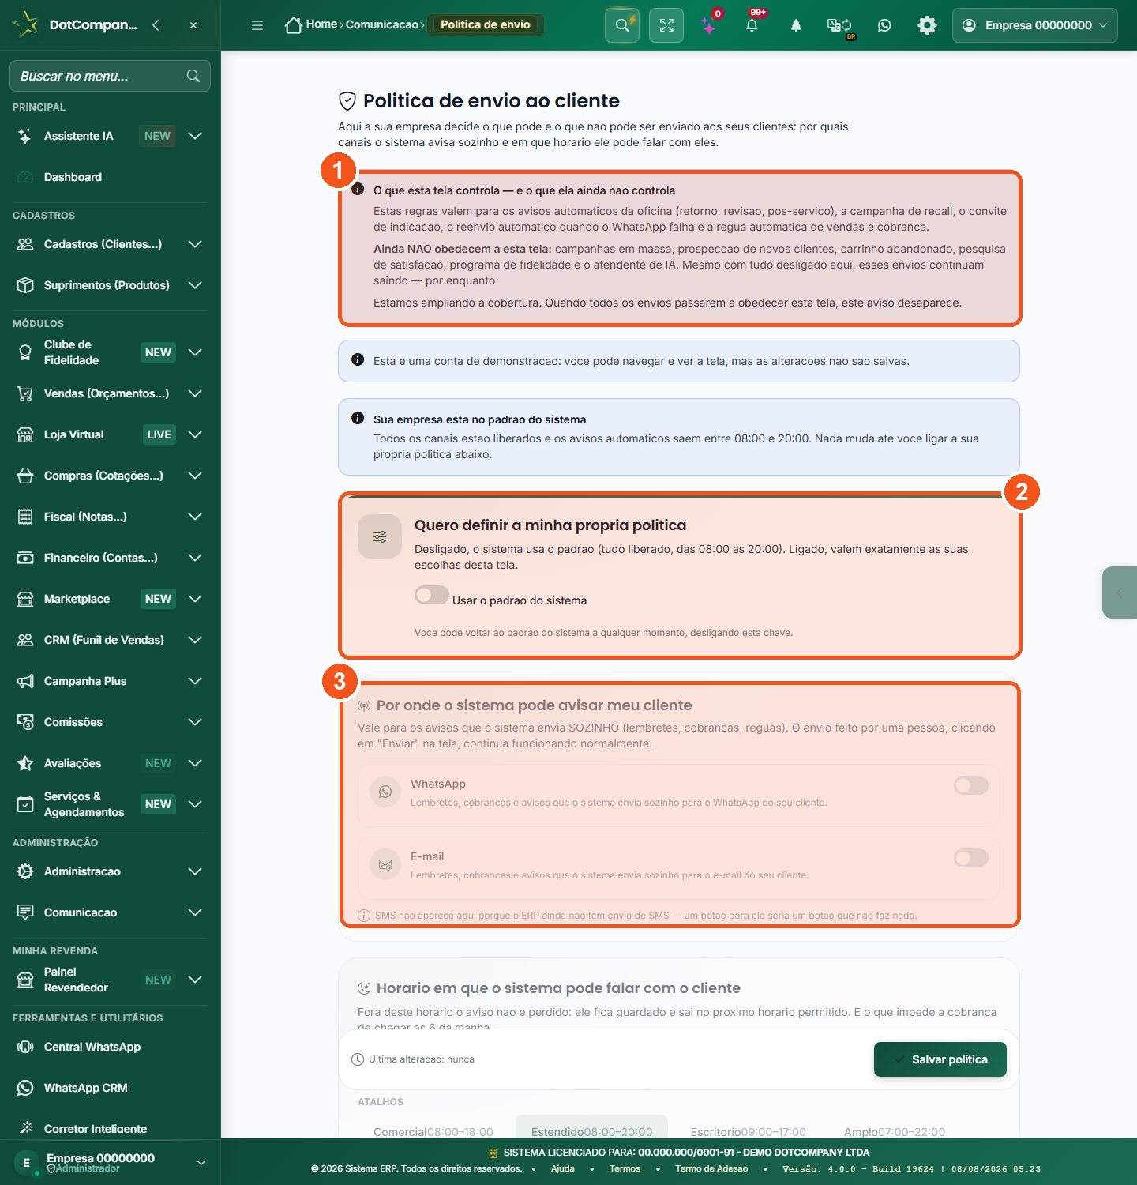Enable the WhatsApp channel switch

click(971, 785)
